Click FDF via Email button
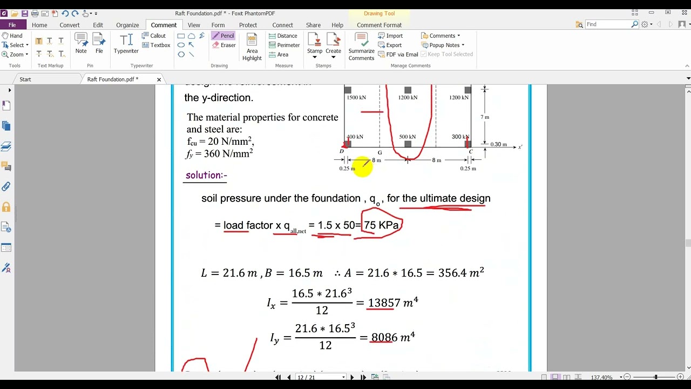The image size is (691, 389). tap(398, 55)
